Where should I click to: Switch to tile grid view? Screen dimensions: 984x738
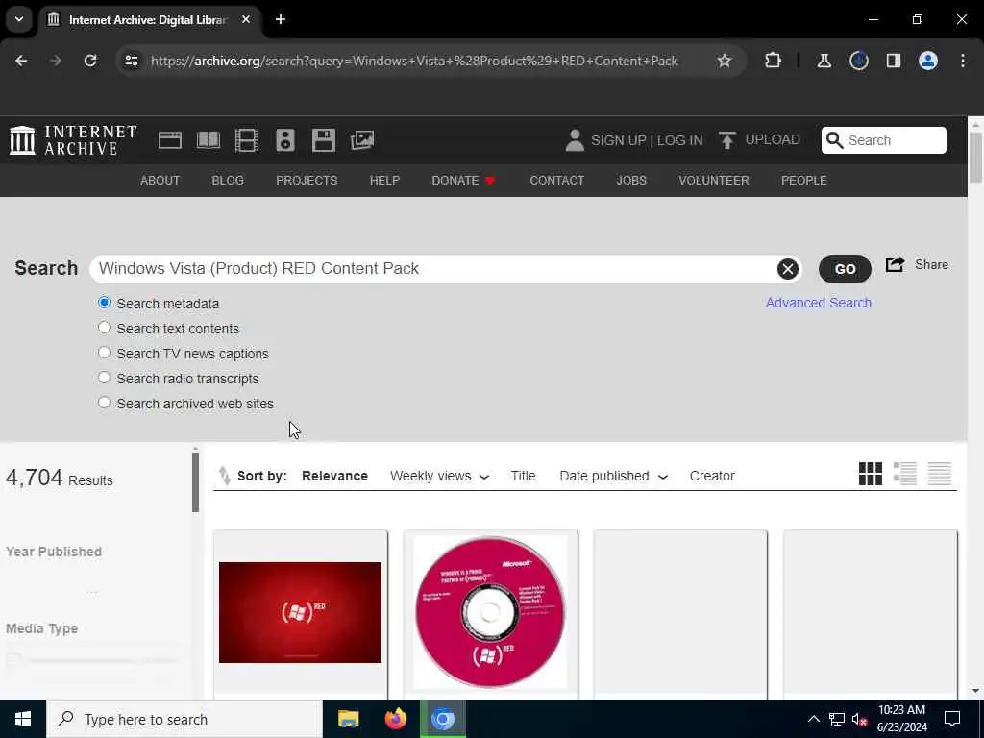pyautogui.click(x=871, y=474)
